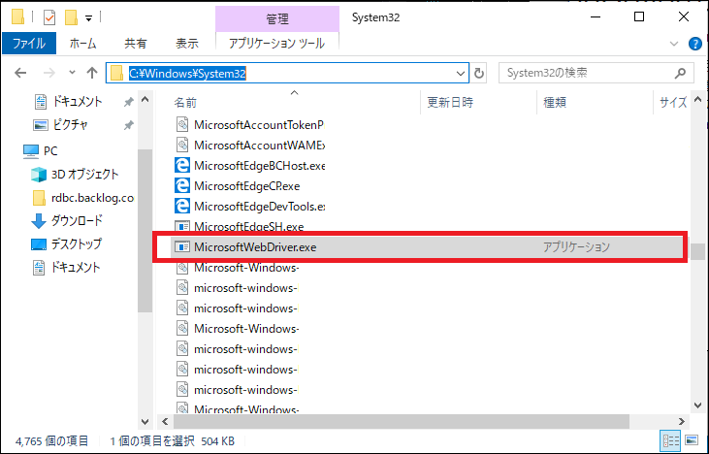Sort by the 更新日時 column header
This screenshot has height=454, width=709.
[x=450, y=103]
